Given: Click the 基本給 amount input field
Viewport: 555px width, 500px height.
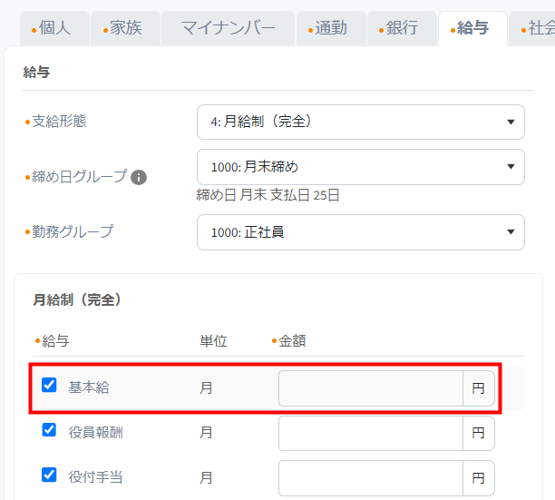Looking at the screenshot, I should coord(370,388).
